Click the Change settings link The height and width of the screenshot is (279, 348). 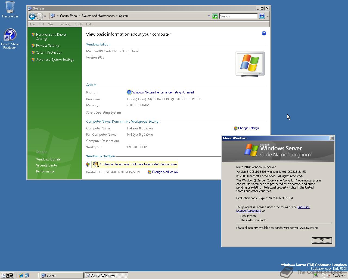248,128
